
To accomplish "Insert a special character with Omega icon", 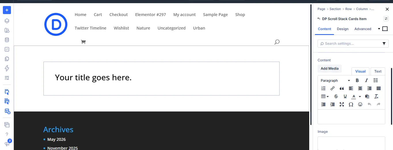I will tap(351, 104).
